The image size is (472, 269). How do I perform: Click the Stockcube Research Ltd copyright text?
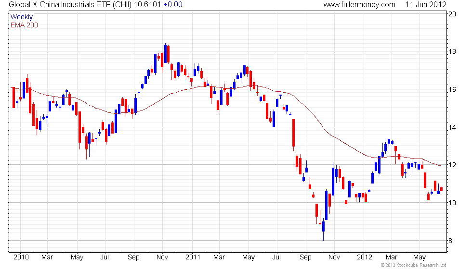pos(413,265)
